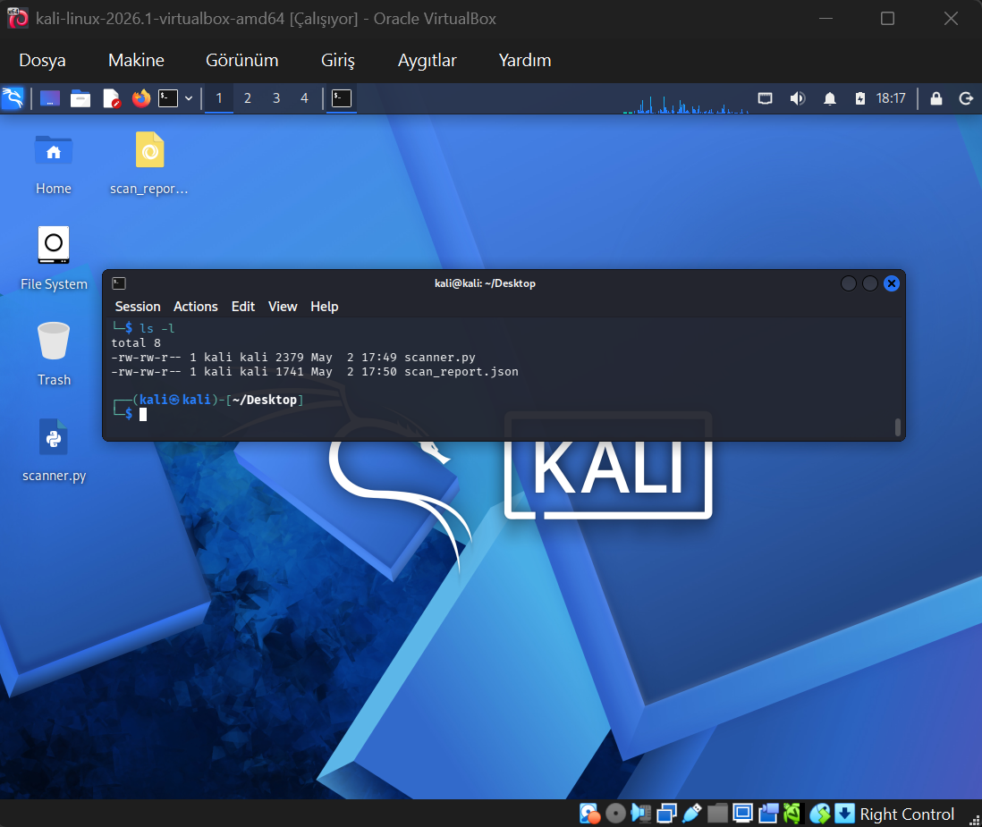The width and height of the screenshot is (982, 827).
Task: Click the keyboard capture arrow status icon
Action: pos(844,814)
